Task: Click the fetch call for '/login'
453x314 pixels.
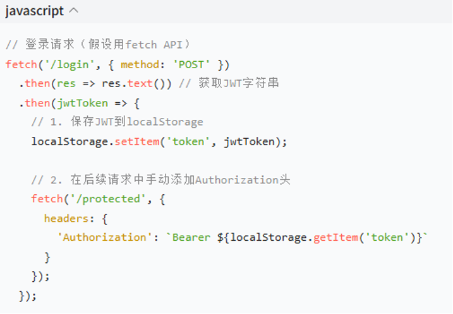Action: point(21,64)
